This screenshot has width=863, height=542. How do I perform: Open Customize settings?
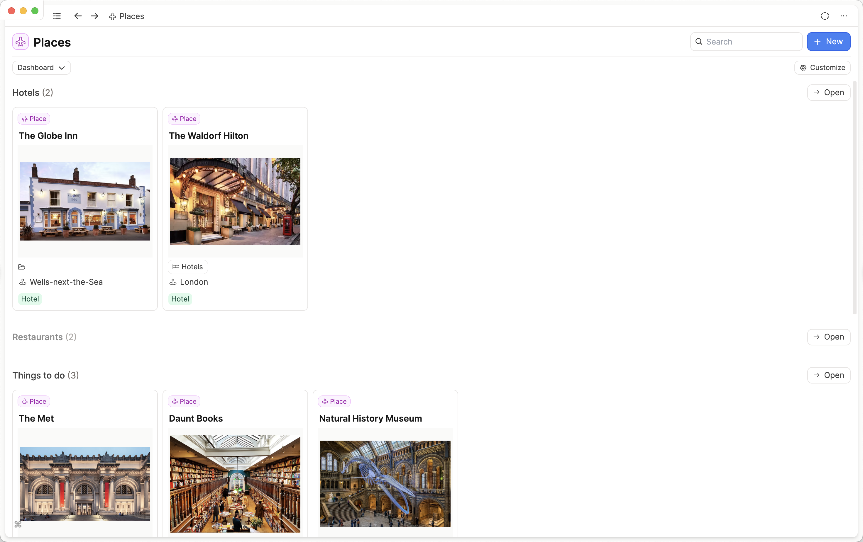coord(822,68)
